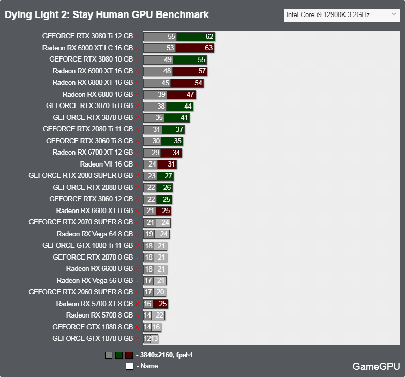Click the dark red 25 fps bar of RX 5700 XT

tap(160, 304)
